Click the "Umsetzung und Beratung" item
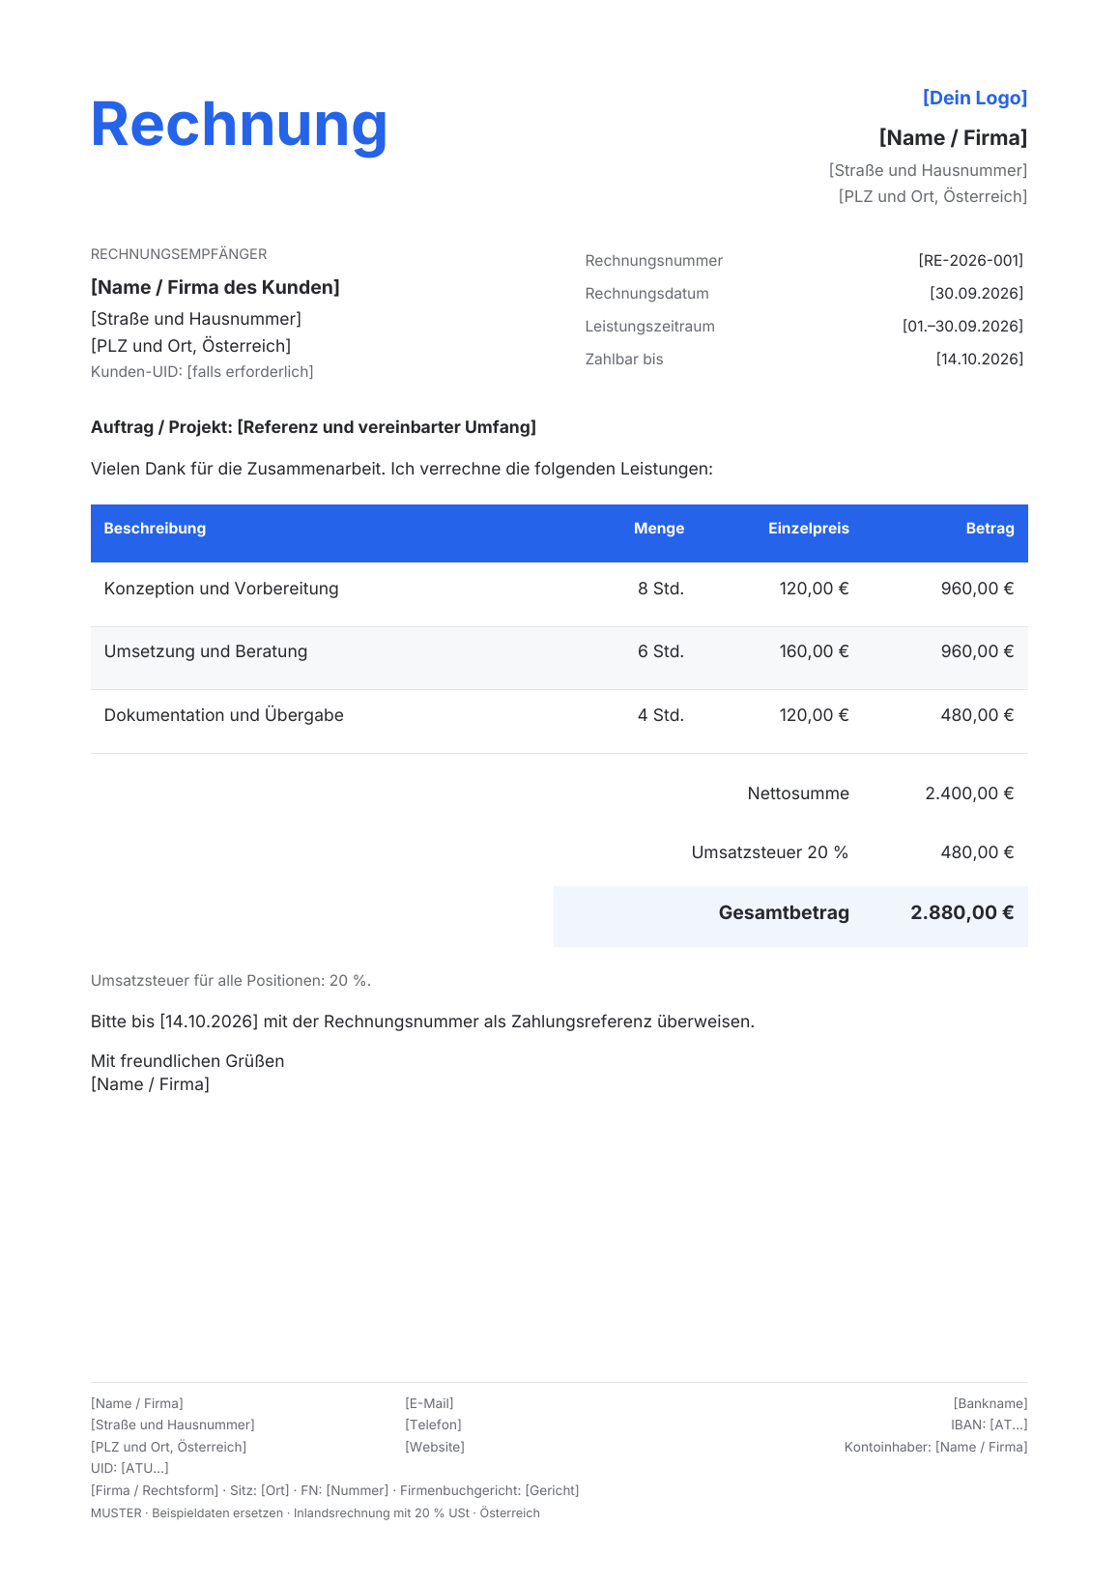This screenshot has height=1583, width=1119. 206,651
